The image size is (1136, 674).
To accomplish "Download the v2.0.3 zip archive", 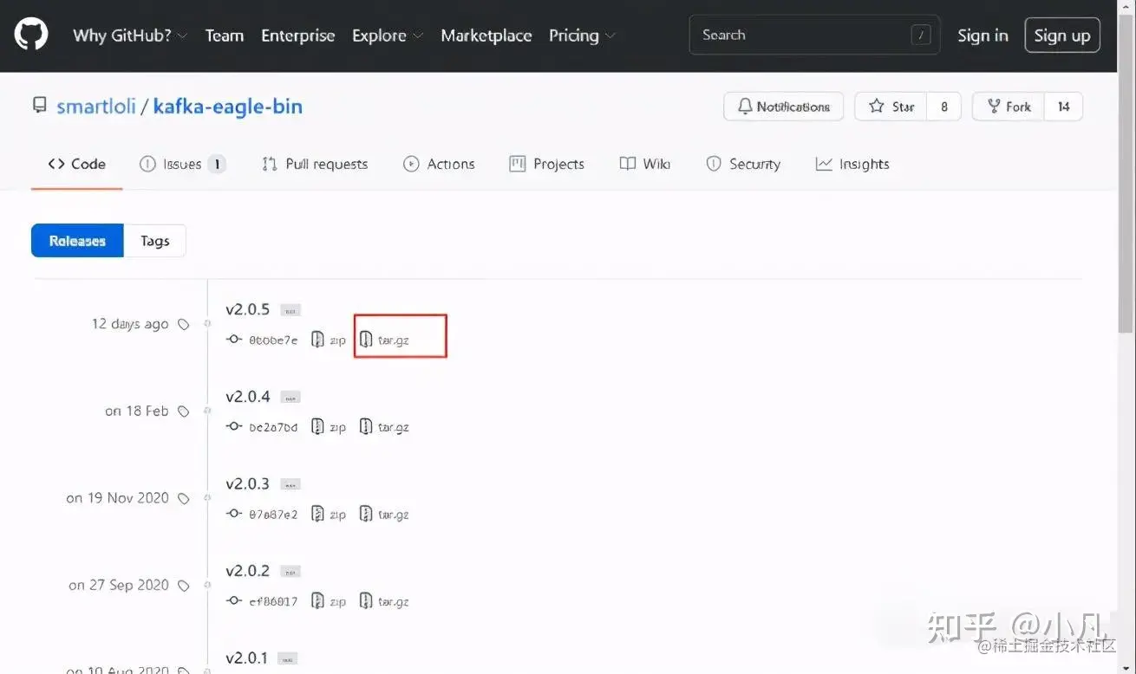I will point(329,515).
